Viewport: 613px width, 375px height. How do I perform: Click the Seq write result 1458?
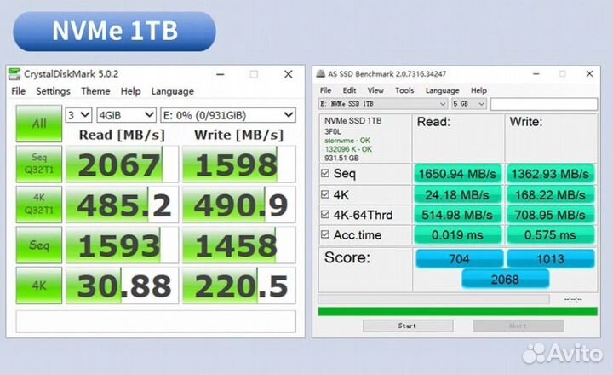pos(238,245)
